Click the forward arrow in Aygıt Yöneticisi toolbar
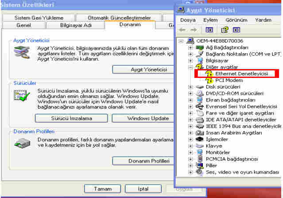 [194, 30]
